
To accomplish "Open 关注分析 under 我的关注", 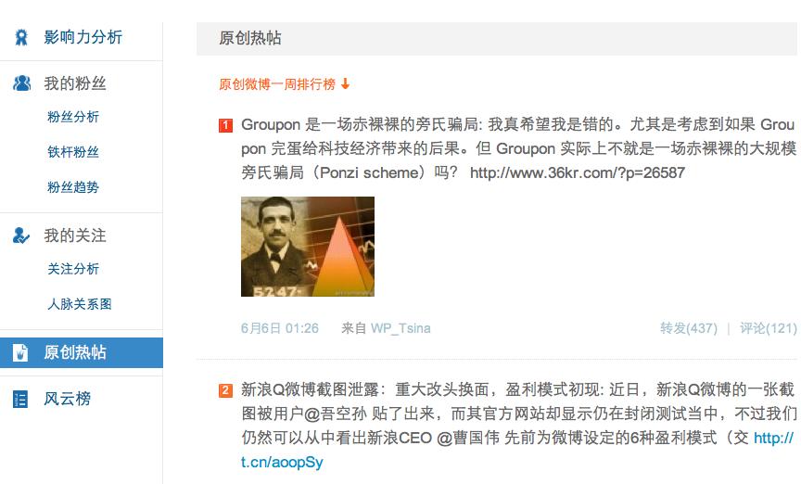I will (73, 269).
